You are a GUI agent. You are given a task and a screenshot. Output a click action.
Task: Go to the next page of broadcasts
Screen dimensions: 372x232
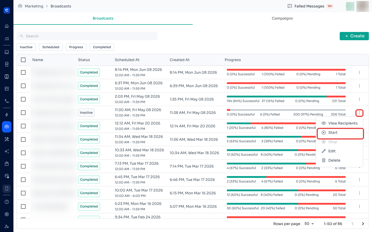click(363, 223)
